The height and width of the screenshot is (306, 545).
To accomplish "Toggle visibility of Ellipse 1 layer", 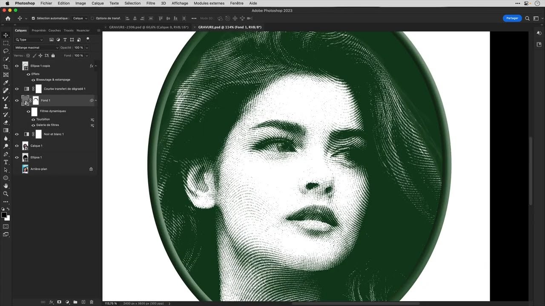I will coord(17,157).
